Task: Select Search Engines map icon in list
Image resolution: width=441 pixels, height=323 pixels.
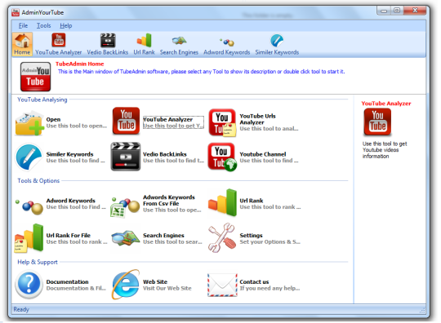Action: point(126,238)
